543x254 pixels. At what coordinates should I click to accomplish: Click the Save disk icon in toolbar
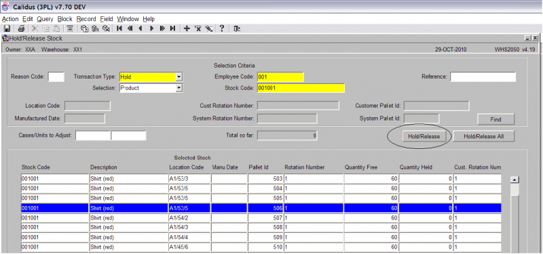click(x=7, y=28)
